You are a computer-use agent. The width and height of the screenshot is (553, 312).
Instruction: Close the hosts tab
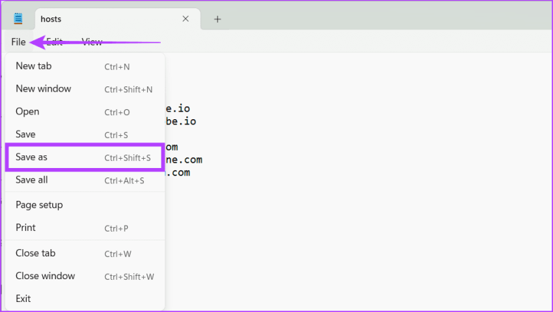(185, 19)
